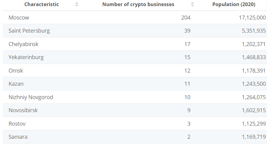The width and height of the screenshot is (267, 147).
Task: Select the Kazan row label
Action: (x=16, y=84)
